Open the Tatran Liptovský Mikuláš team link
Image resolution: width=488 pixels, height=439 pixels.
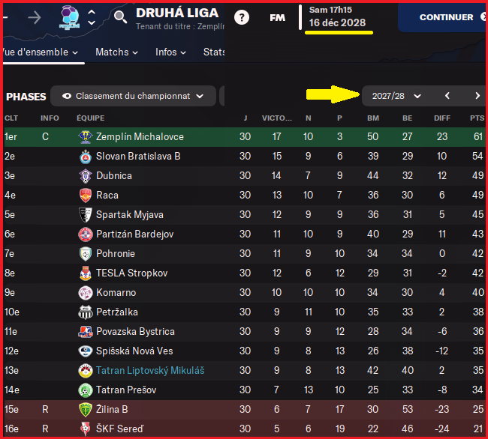point(151,371)
